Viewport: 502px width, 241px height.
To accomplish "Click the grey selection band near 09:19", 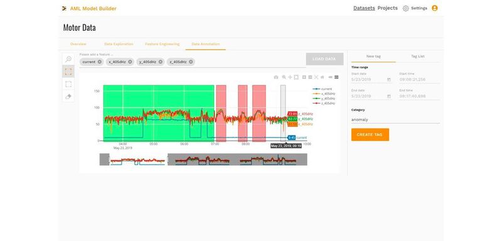I will 283,113.
